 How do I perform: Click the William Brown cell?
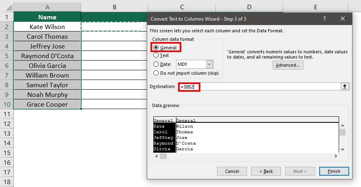[47, 76]
